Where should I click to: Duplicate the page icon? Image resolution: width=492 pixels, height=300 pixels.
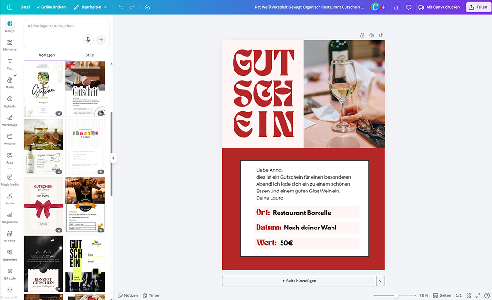click(x=372, y=35)
